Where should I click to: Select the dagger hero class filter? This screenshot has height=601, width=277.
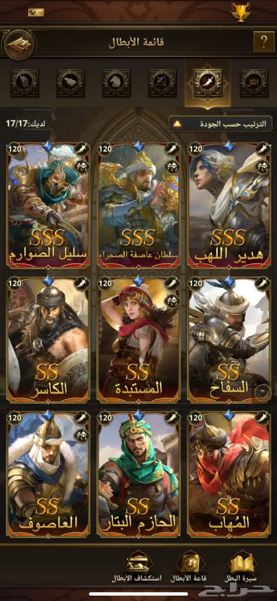click(208, 83)
